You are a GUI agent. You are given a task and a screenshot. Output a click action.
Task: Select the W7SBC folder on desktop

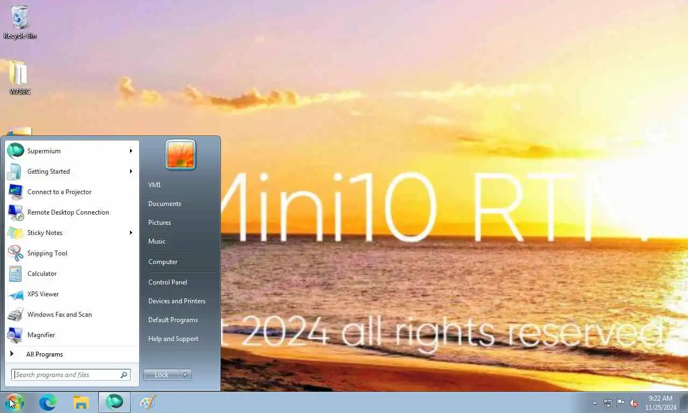click(x=19, y=78)
